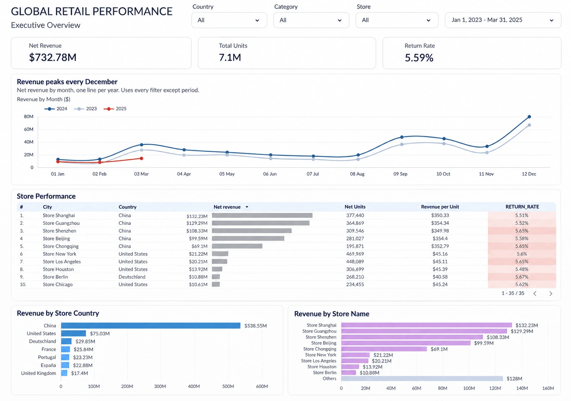
Task: Select the Deutschland bar in Revenue by Store Country
Action: pyautogui.click(x=66, y=341)
